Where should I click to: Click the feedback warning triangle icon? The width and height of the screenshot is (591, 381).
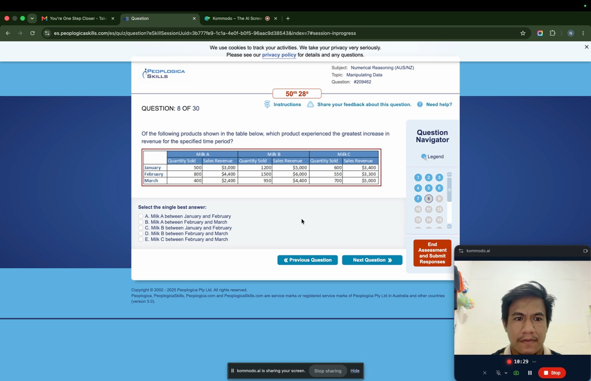pyautogui.click(x=310, y=104)
